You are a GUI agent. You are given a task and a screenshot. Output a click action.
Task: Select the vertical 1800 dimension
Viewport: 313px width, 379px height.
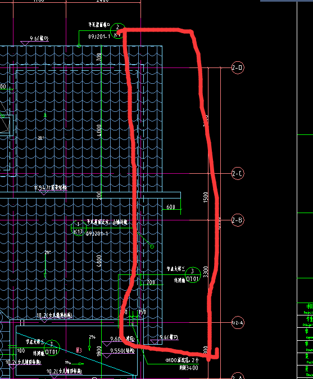point(99,351)
